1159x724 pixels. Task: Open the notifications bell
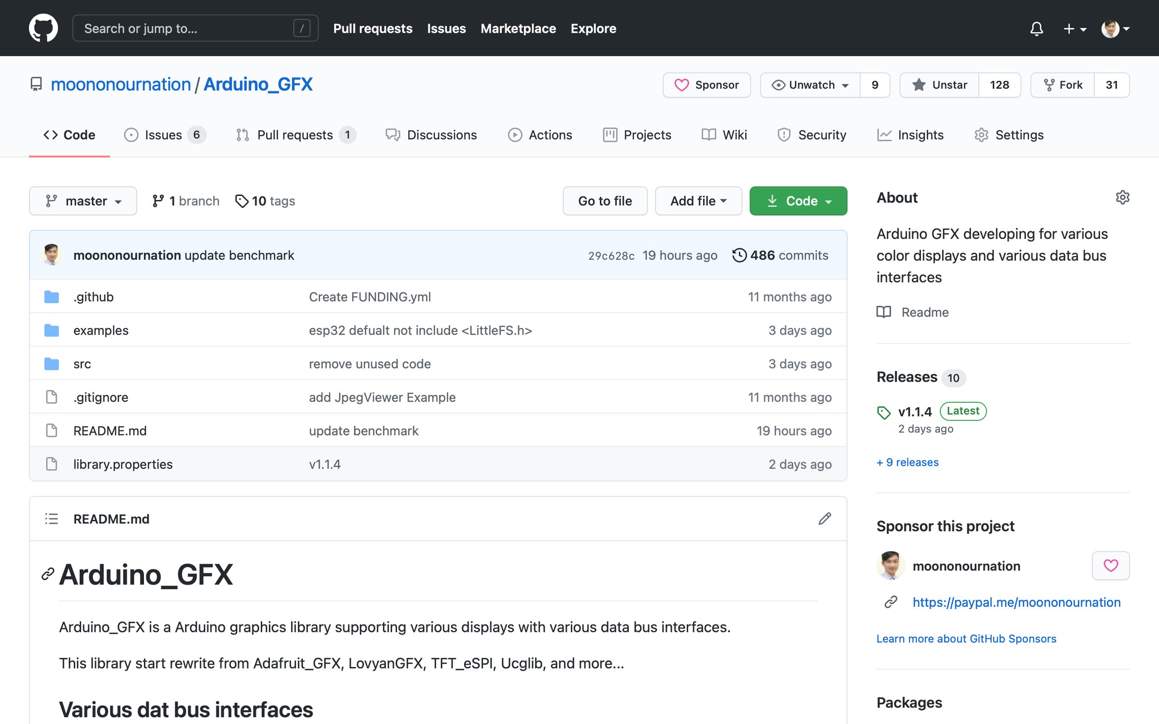click(x=1036, y=28)
